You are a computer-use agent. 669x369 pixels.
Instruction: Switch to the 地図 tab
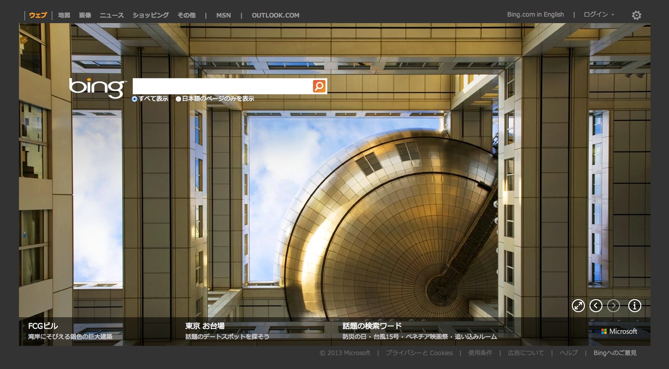pyautogui.click(x=64, y=15)
